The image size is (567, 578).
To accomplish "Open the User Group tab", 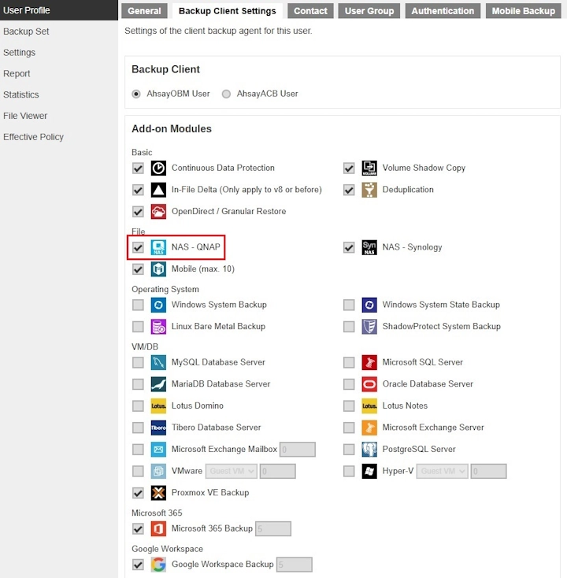I will tap(369, 11).
